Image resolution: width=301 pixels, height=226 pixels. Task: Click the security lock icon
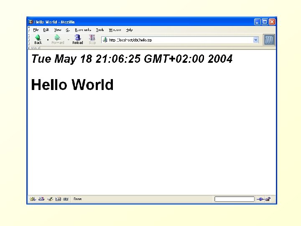268,199
